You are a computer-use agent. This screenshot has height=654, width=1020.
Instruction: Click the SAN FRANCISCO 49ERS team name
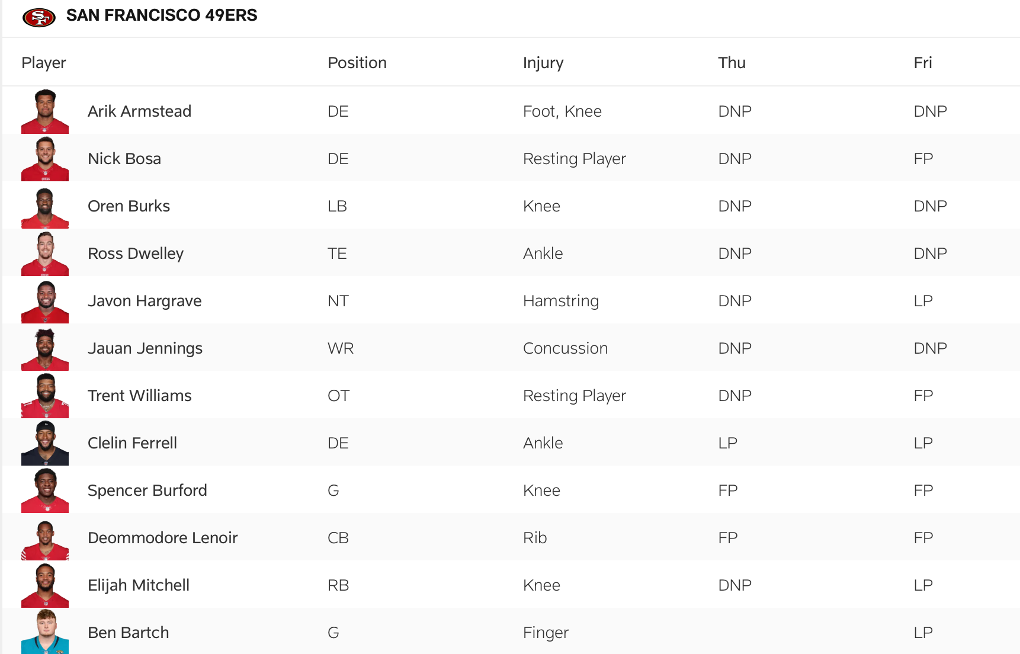pos(162,15)
